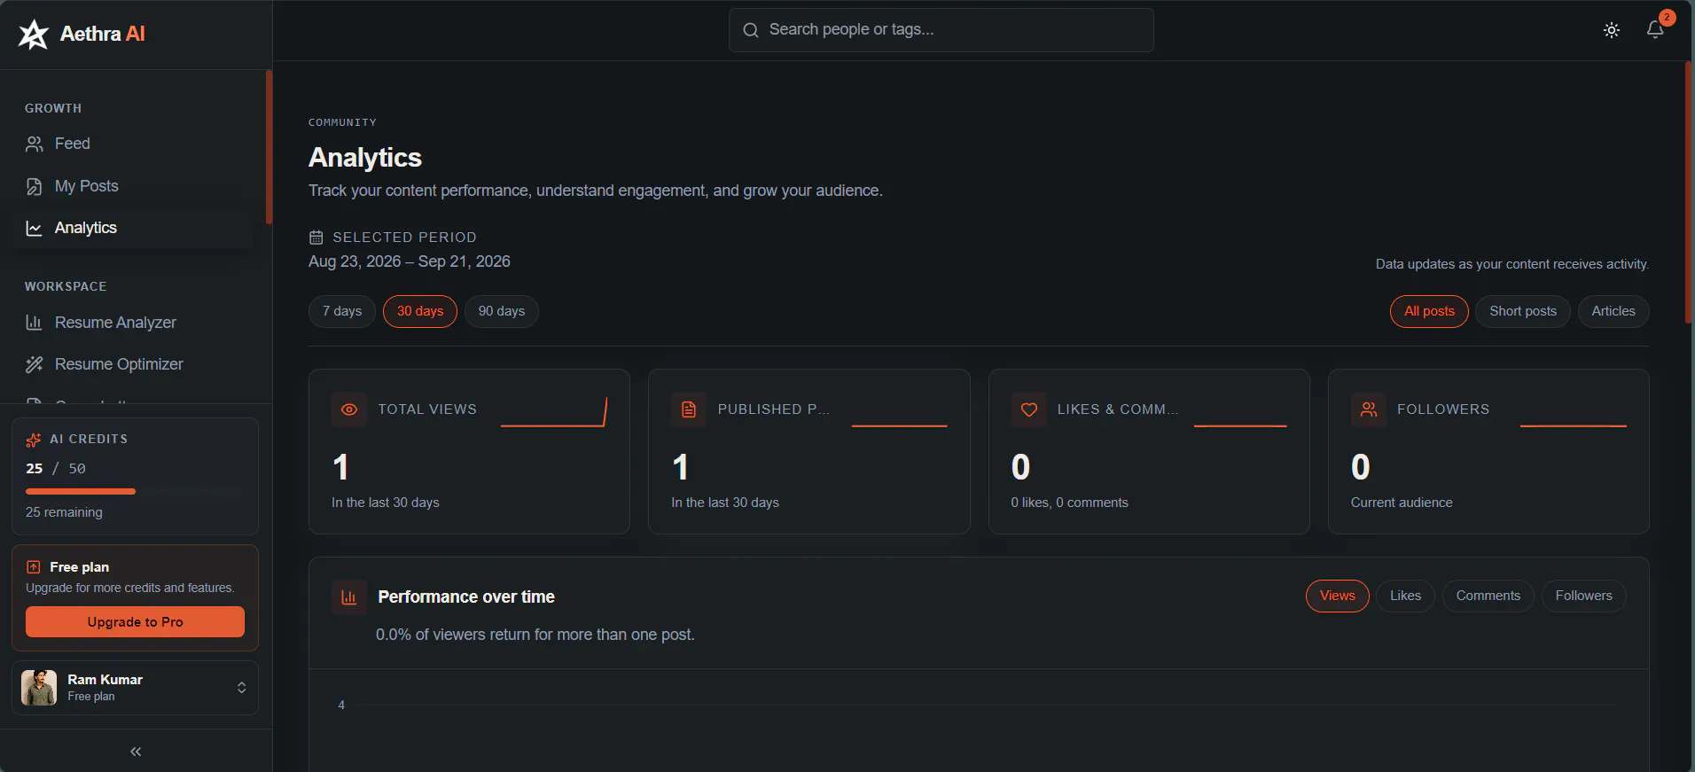Viewport: 1695px width, 772px height.
Task: Click the Selected Period calendar icon
Action: point(316,238)
